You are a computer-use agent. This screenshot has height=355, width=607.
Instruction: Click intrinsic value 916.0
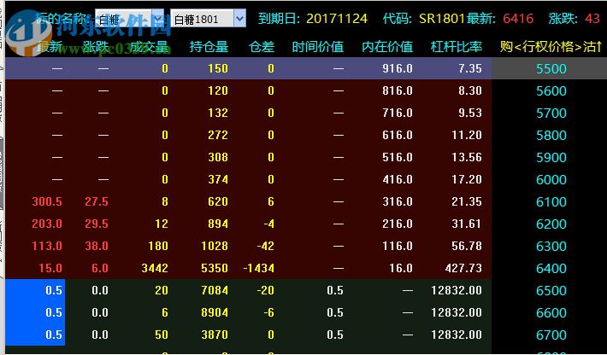398,69
